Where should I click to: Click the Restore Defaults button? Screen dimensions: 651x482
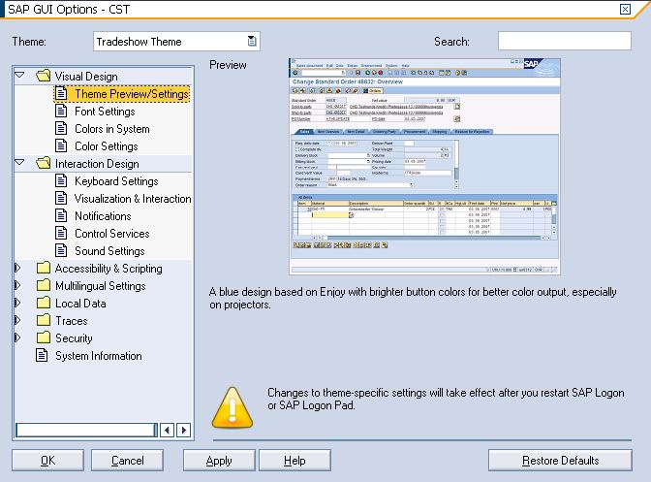(560, 461)
